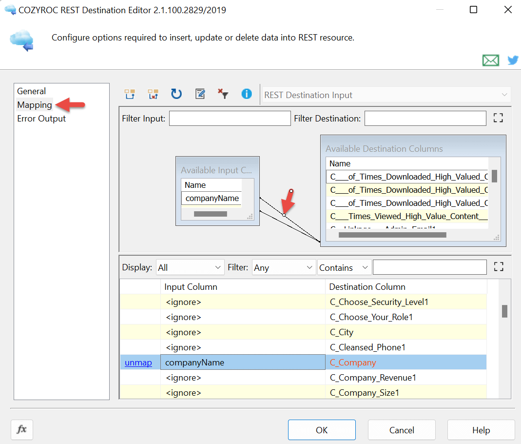Viewport: 521px width, 444px height.
Task: Click the destination columns horizontal scrollbar
Action: [392, 235]
